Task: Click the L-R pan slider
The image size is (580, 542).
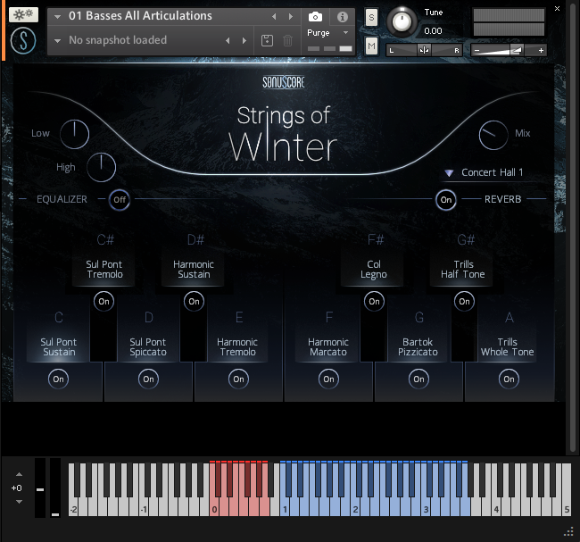Action: (x=424, y=50)
